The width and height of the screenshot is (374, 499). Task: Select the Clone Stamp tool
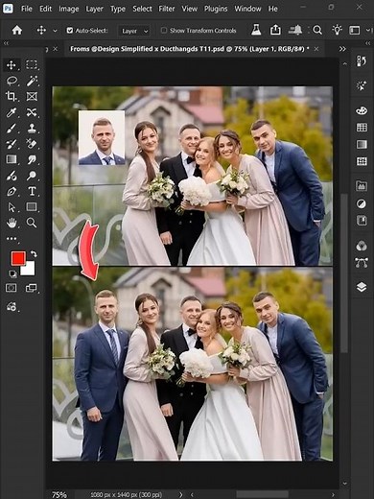coord(32,129)
